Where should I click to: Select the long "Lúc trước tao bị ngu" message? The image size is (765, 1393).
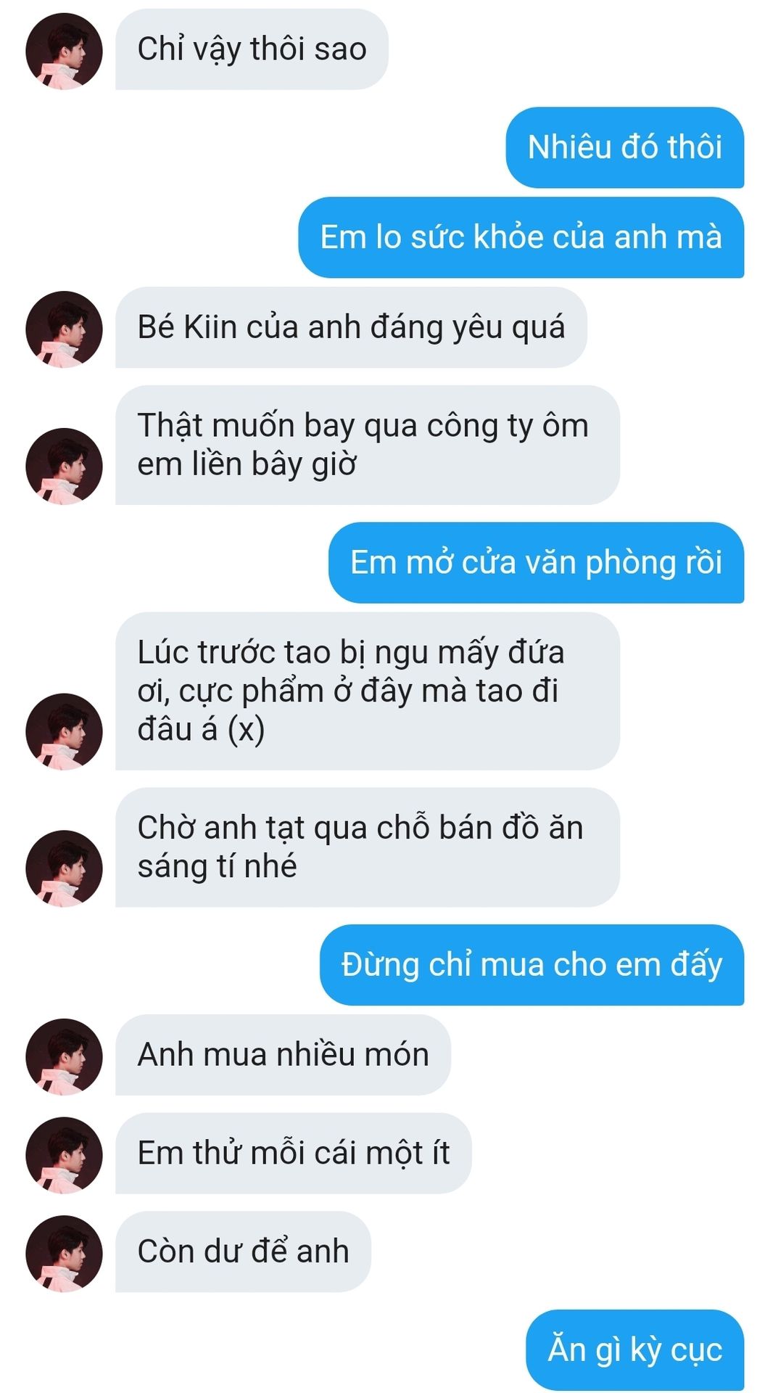[368, 691]
